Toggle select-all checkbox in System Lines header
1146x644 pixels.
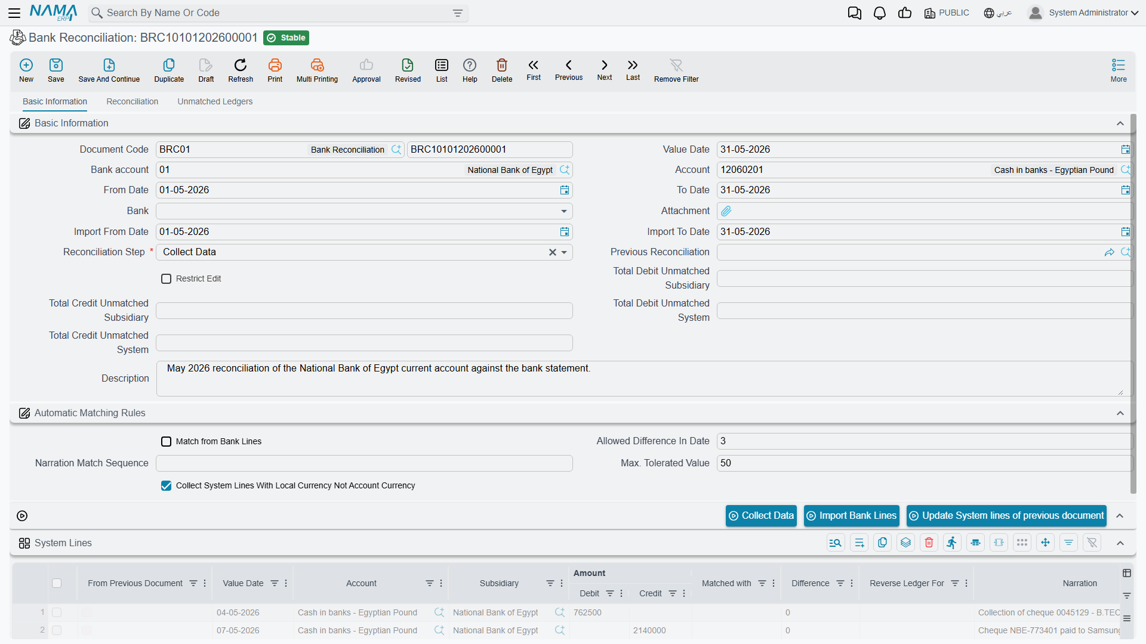pyautogui.click(x=57, y=583)
